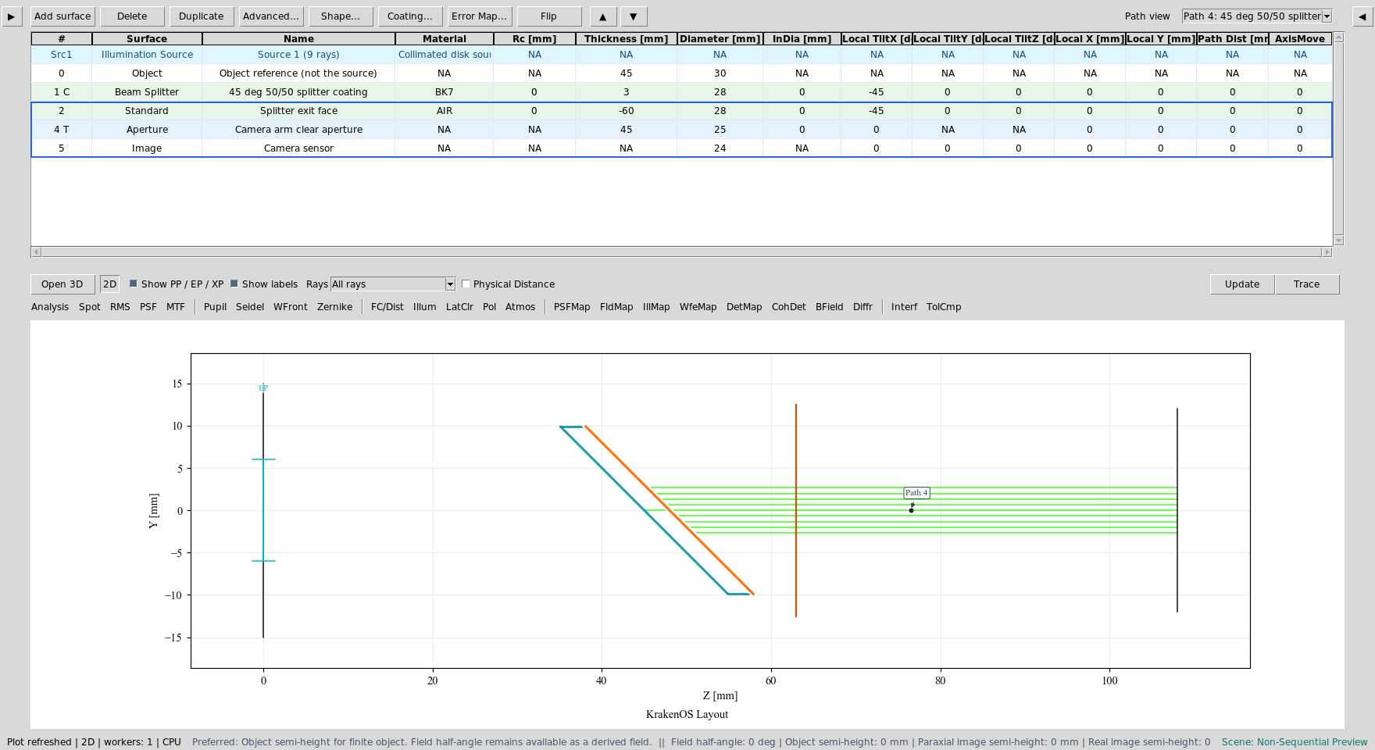Viewport: 1375px width, 750px height.
Task: Select the MTF analysis menu item
Action: coord(176,307)
